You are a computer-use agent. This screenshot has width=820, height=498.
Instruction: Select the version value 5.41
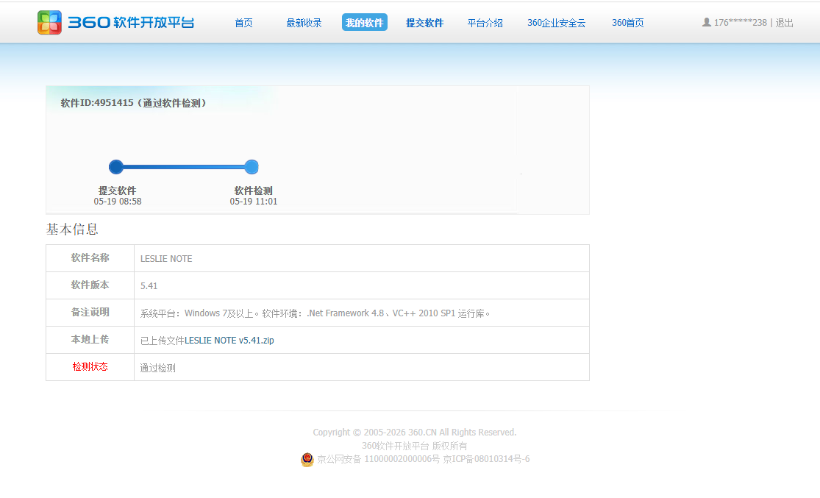point(149,285)
